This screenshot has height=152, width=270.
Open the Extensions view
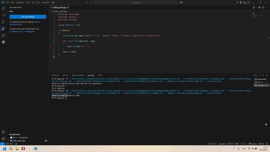click(3, 35)
